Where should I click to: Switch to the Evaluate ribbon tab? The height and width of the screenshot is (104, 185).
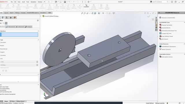click(x=23, y=13)
